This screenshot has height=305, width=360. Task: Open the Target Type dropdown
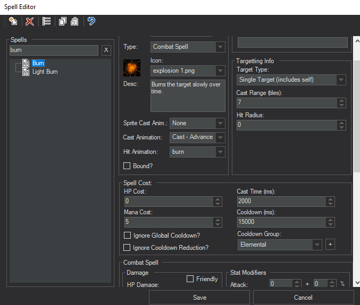[291, 80]
